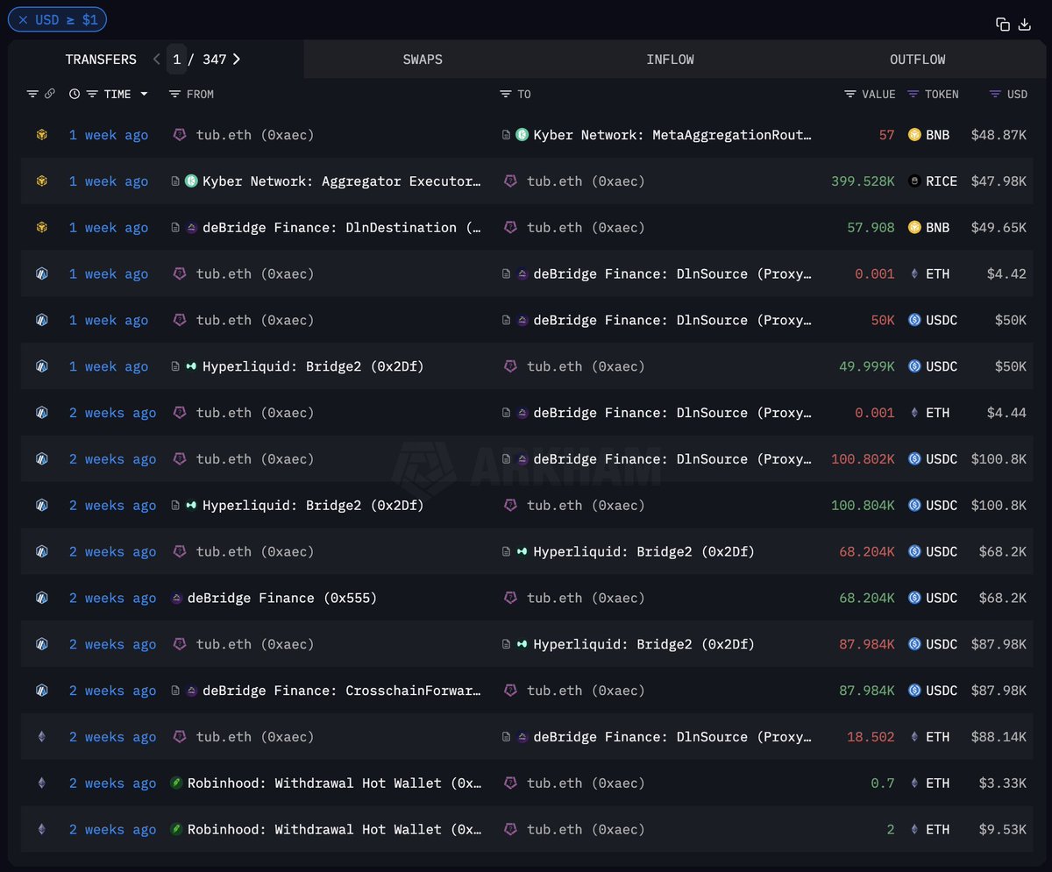Go to the previous page of transfers
Viewport: 1052px width, 872px height.
pyautogui.click(x=156, y=60)
